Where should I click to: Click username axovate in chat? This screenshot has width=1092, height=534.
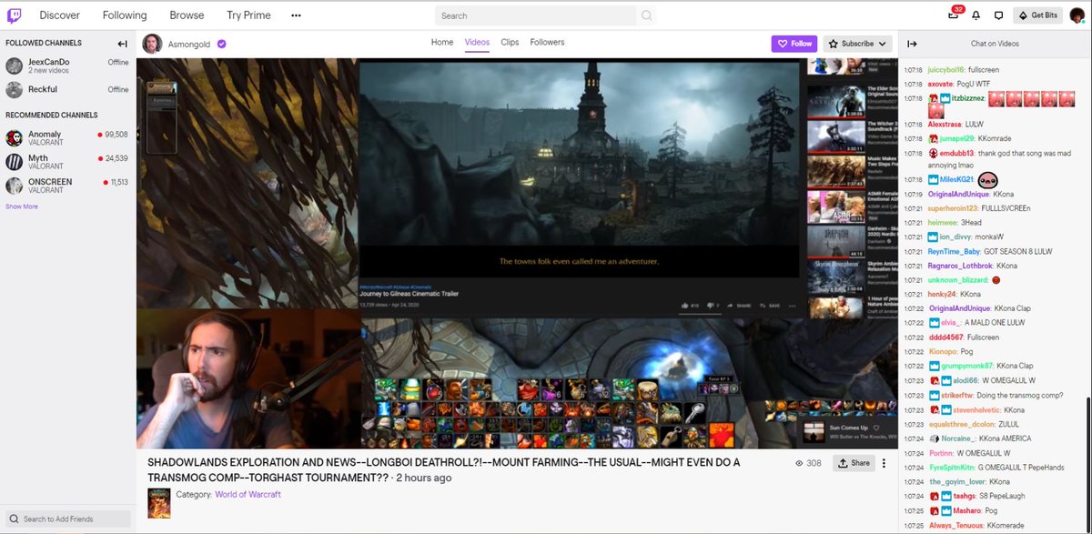(x=941, y=83)
